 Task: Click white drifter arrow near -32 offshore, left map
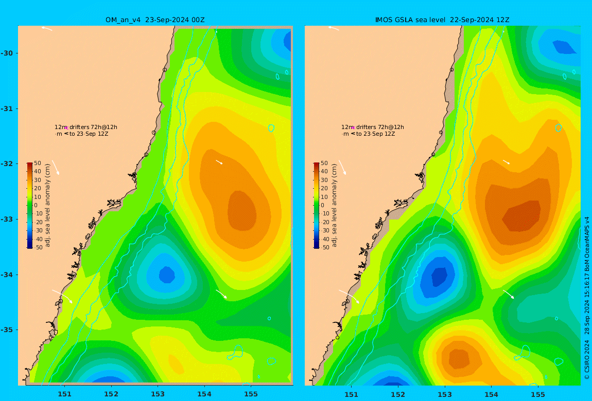tap(219, 162)
